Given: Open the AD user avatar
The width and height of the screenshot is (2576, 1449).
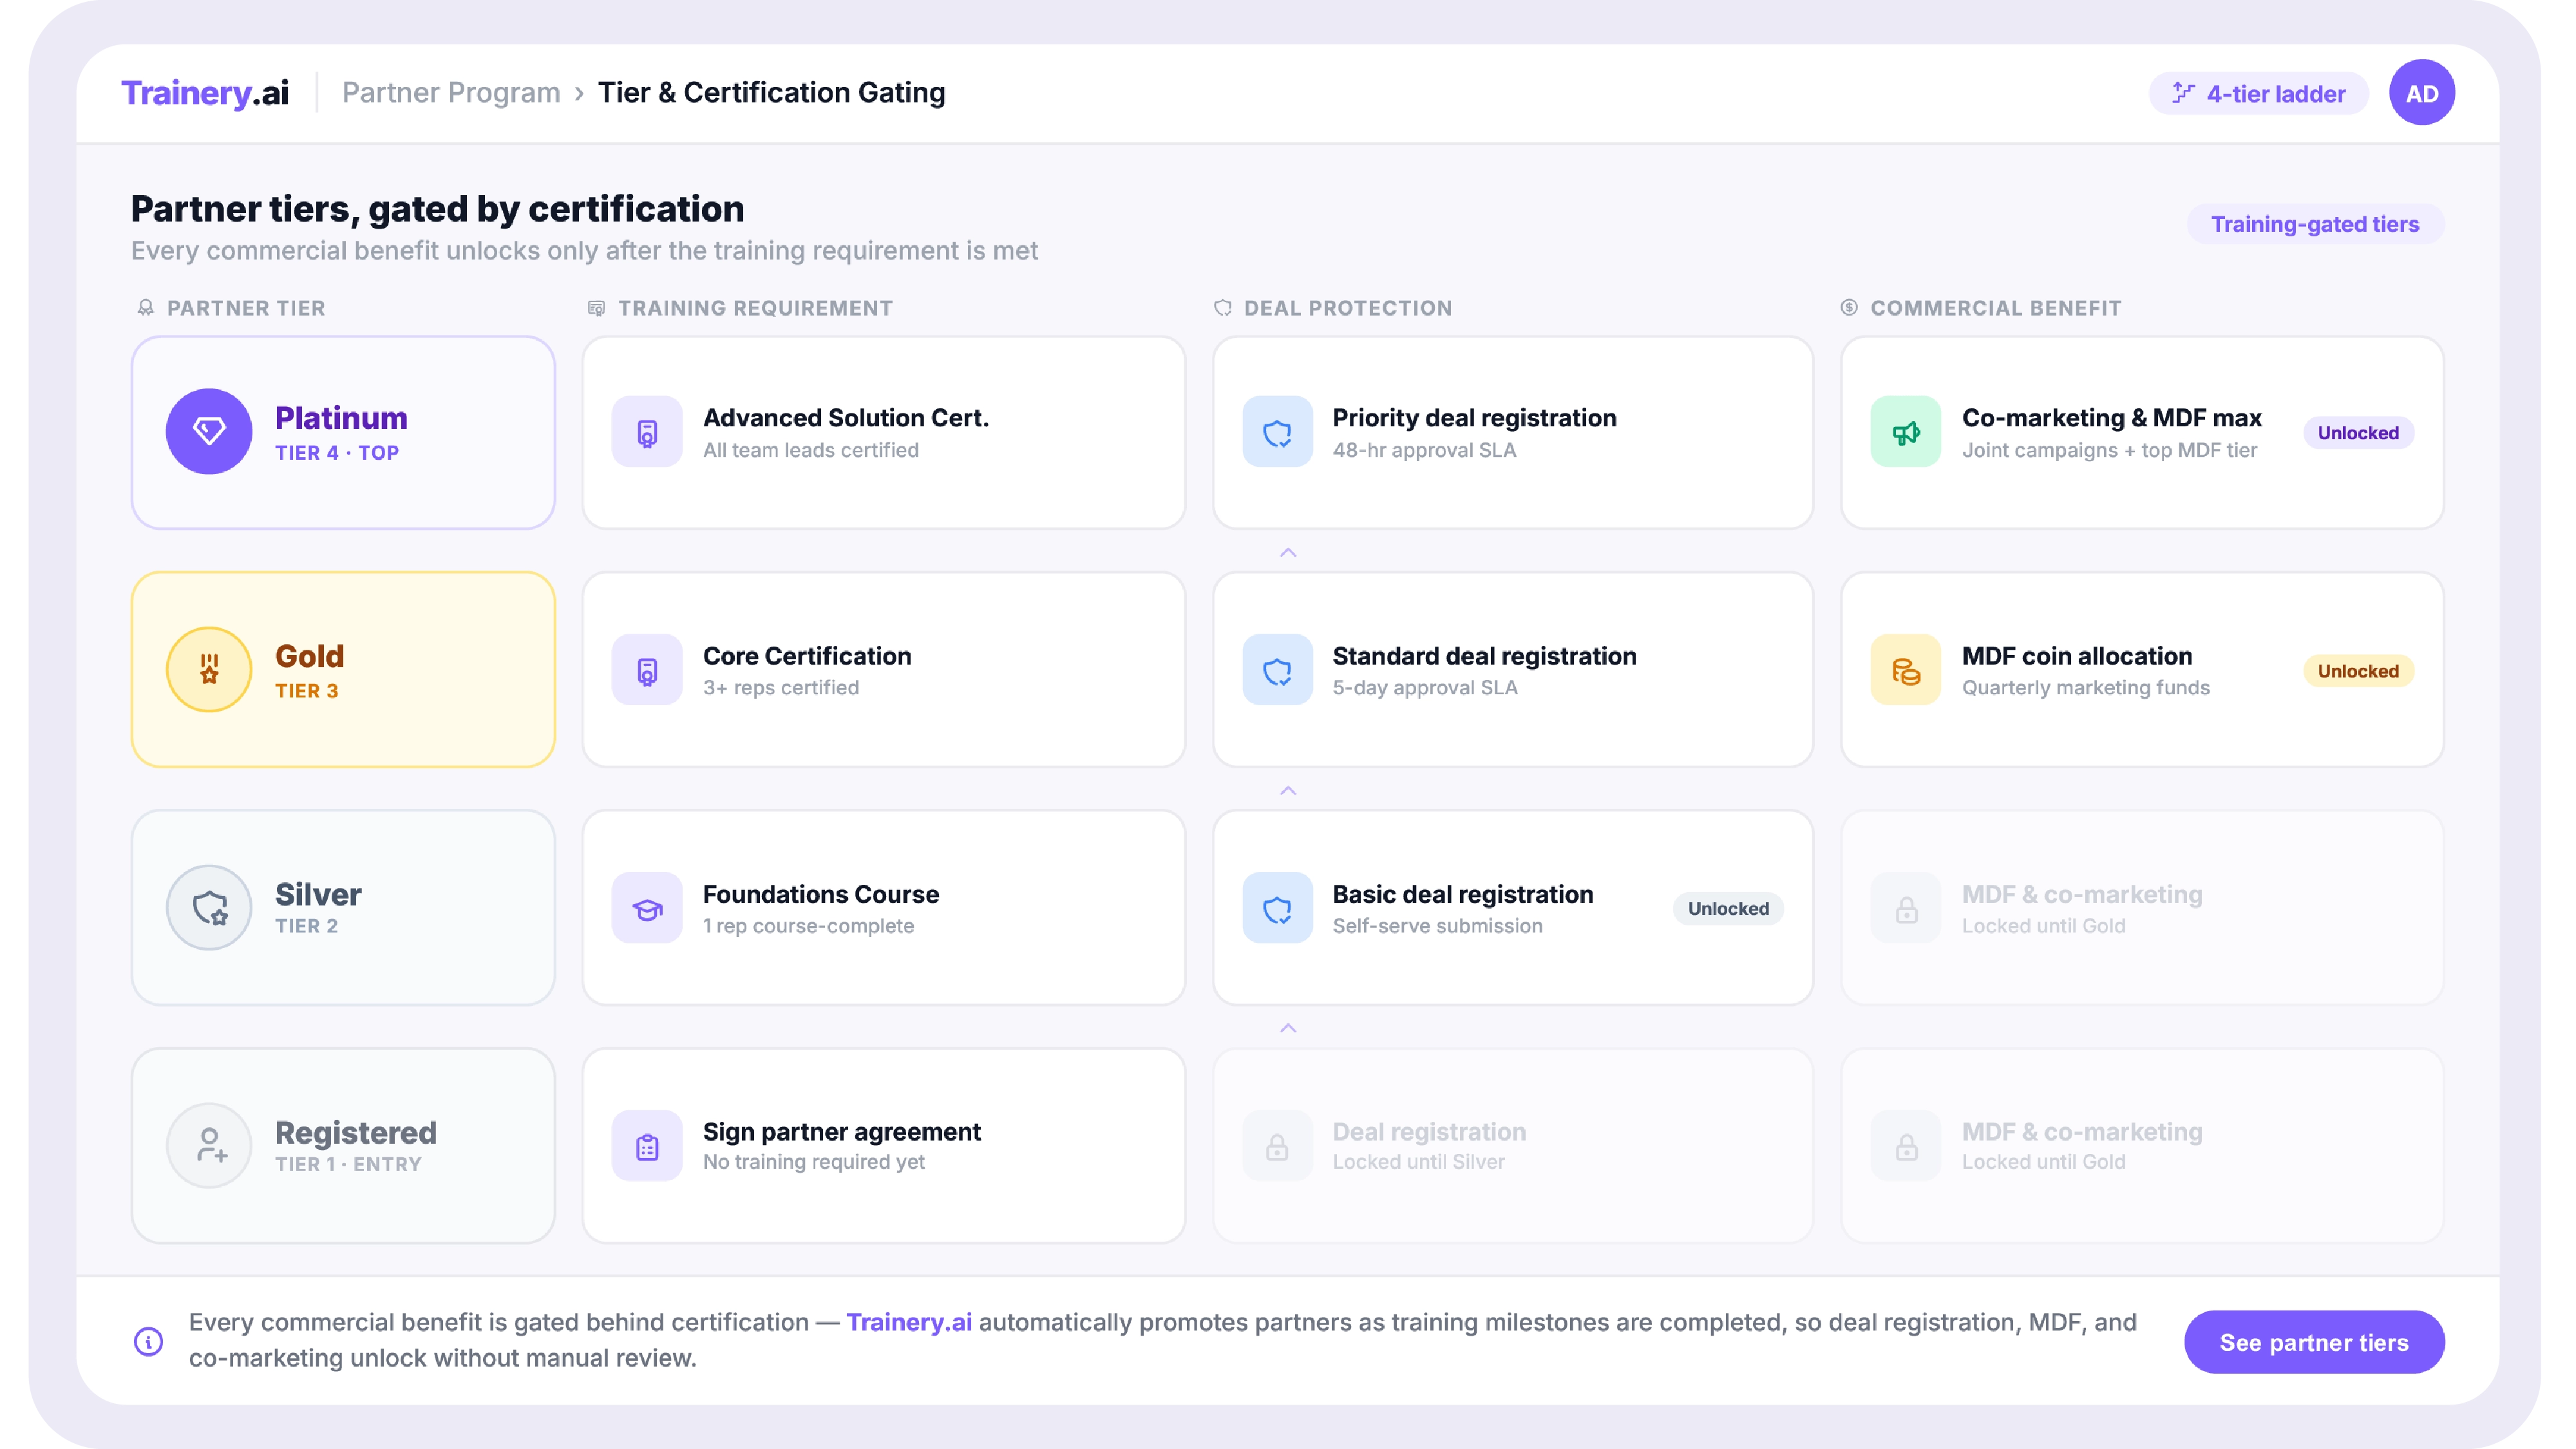Looking at the screenshot, I should coord(2421,93).
